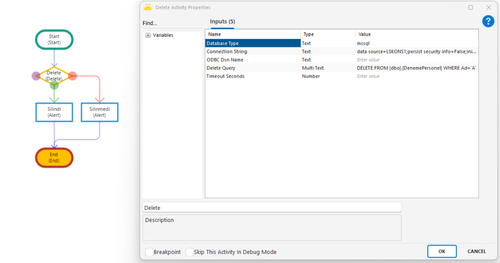Click the Name column header
500x263 pixels.
pos(252,34)
